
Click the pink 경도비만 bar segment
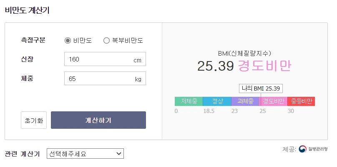pyautogui.click(x=274, y=101)
